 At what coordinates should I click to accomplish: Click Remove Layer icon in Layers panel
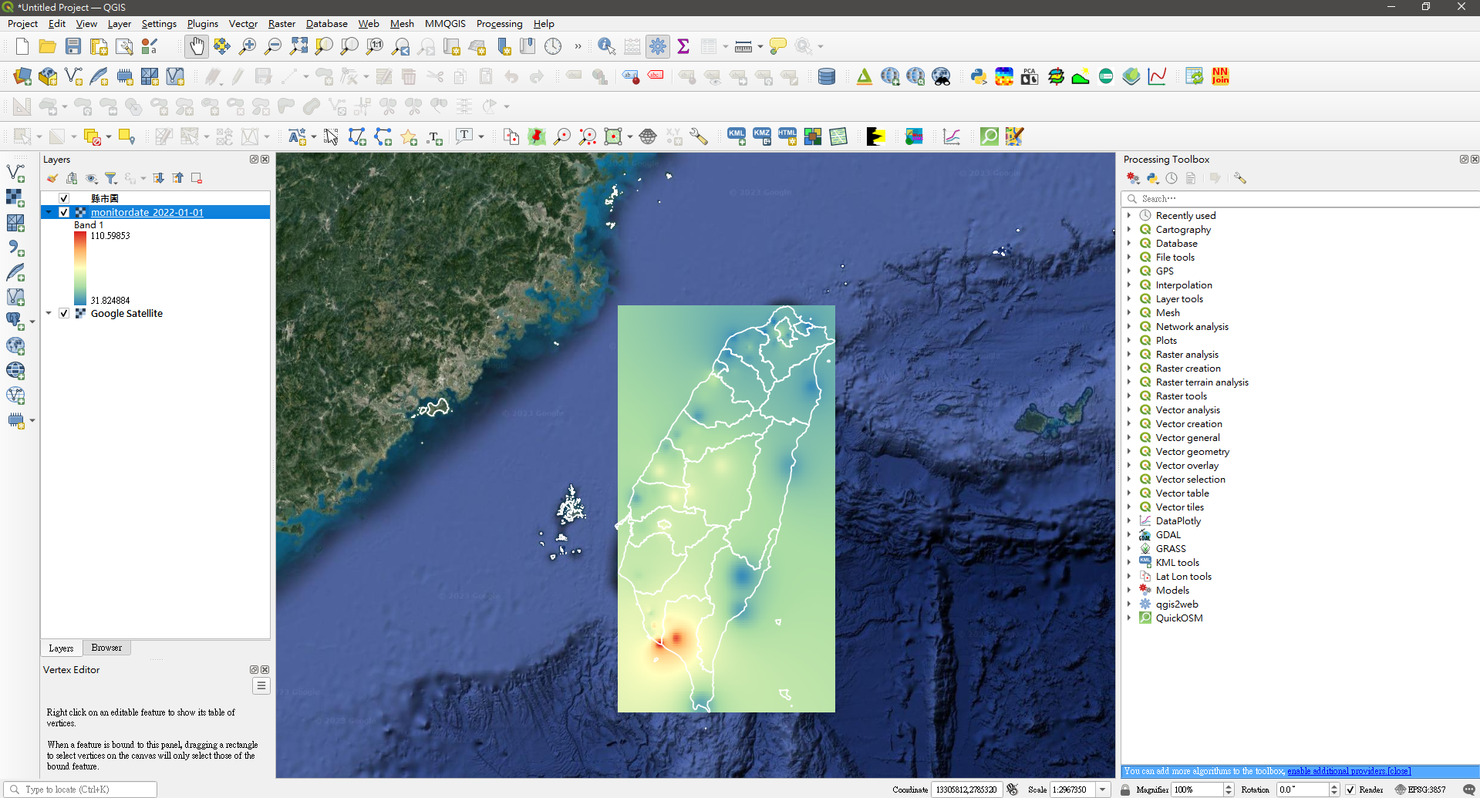[197, 178]
